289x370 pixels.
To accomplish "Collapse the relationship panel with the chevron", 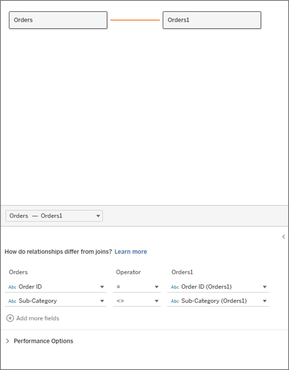I will point(283,237).
